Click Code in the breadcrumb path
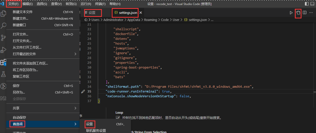The width and height of the screenshot is (316, 133). point(165,20)
